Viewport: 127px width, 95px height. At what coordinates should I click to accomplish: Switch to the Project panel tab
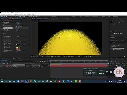pos(2,19)
